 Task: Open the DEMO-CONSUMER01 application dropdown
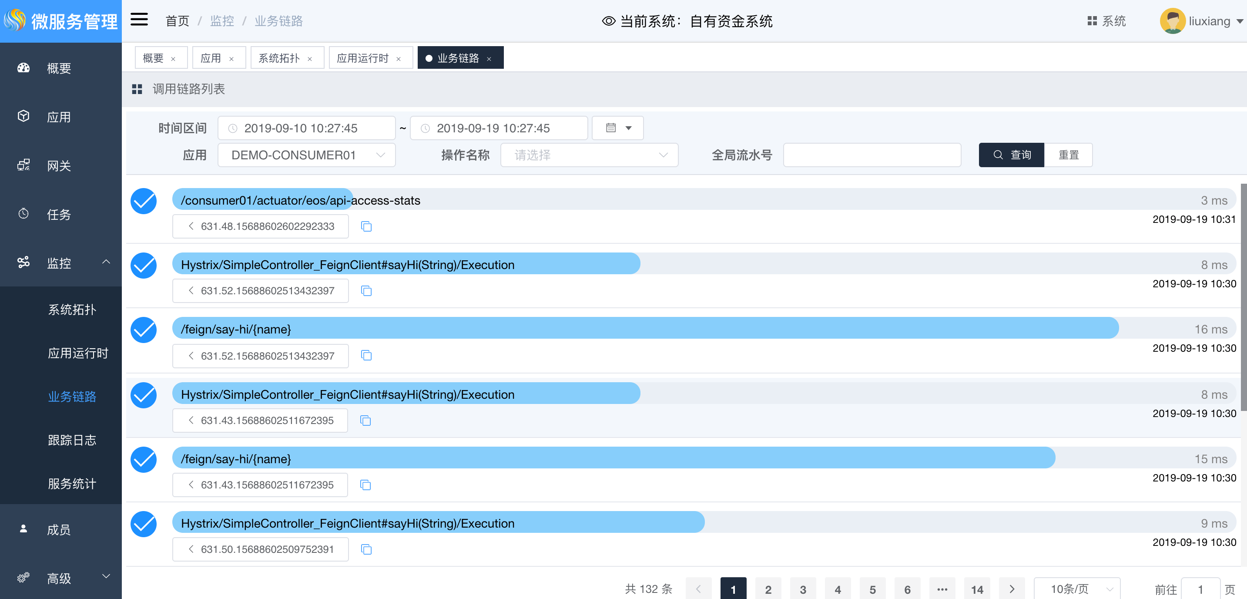306,155
